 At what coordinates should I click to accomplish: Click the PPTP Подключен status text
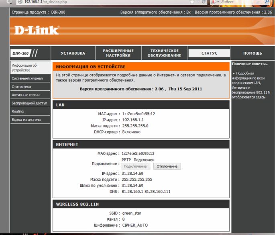click(x=138, y=160)
